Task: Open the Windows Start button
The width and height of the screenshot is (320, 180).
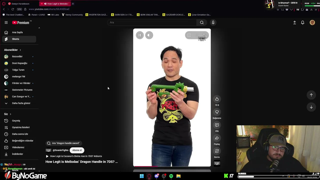Action: (142, 176)
